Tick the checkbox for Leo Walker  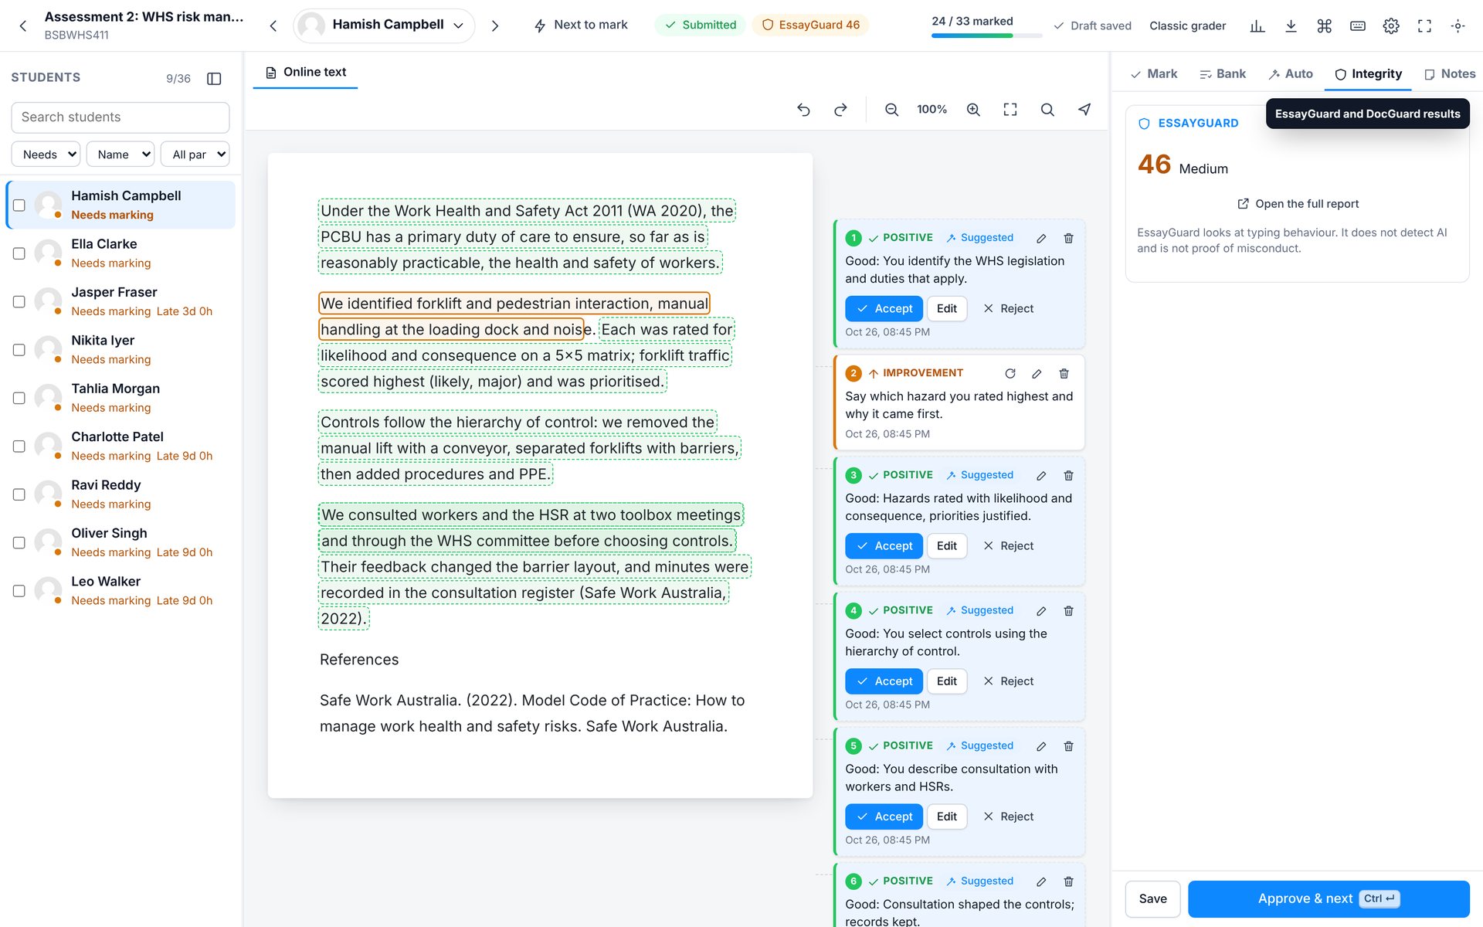click(x=19, y=591)
